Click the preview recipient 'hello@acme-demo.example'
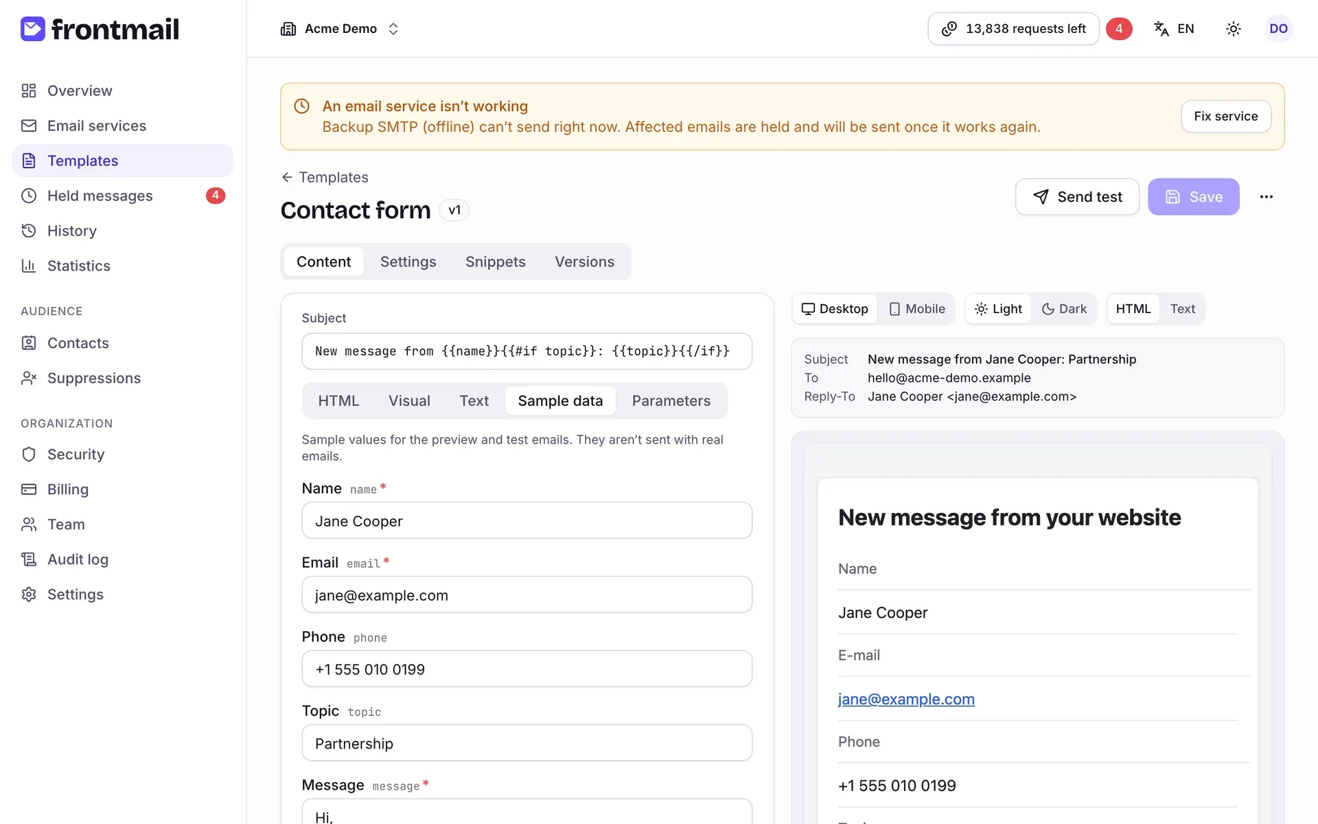Viewport: 1318px width, 824px height. point(949,378)
